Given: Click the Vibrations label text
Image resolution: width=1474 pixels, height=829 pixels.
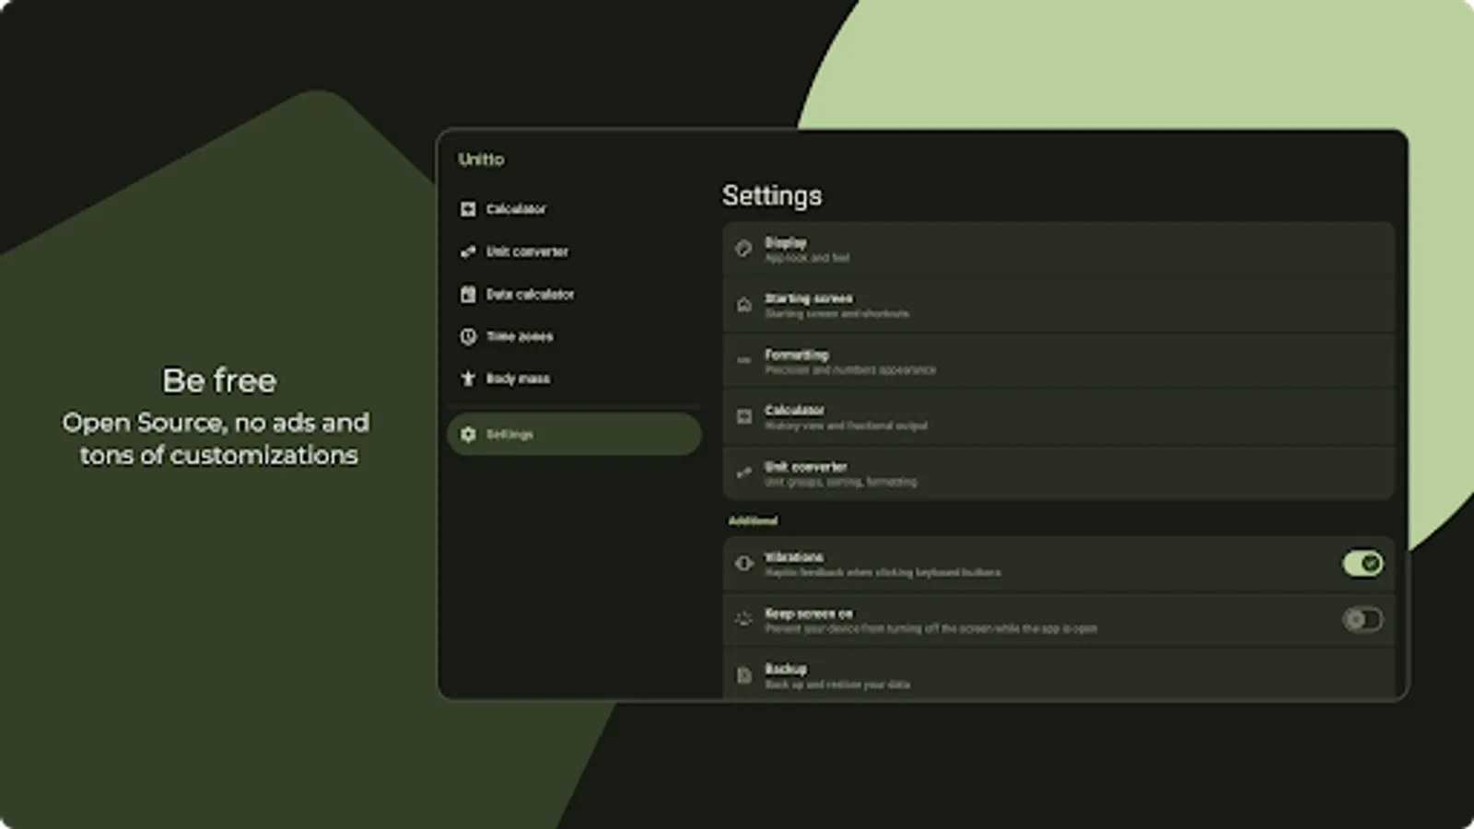Looking at the screenshot, I should click(794, 557).
